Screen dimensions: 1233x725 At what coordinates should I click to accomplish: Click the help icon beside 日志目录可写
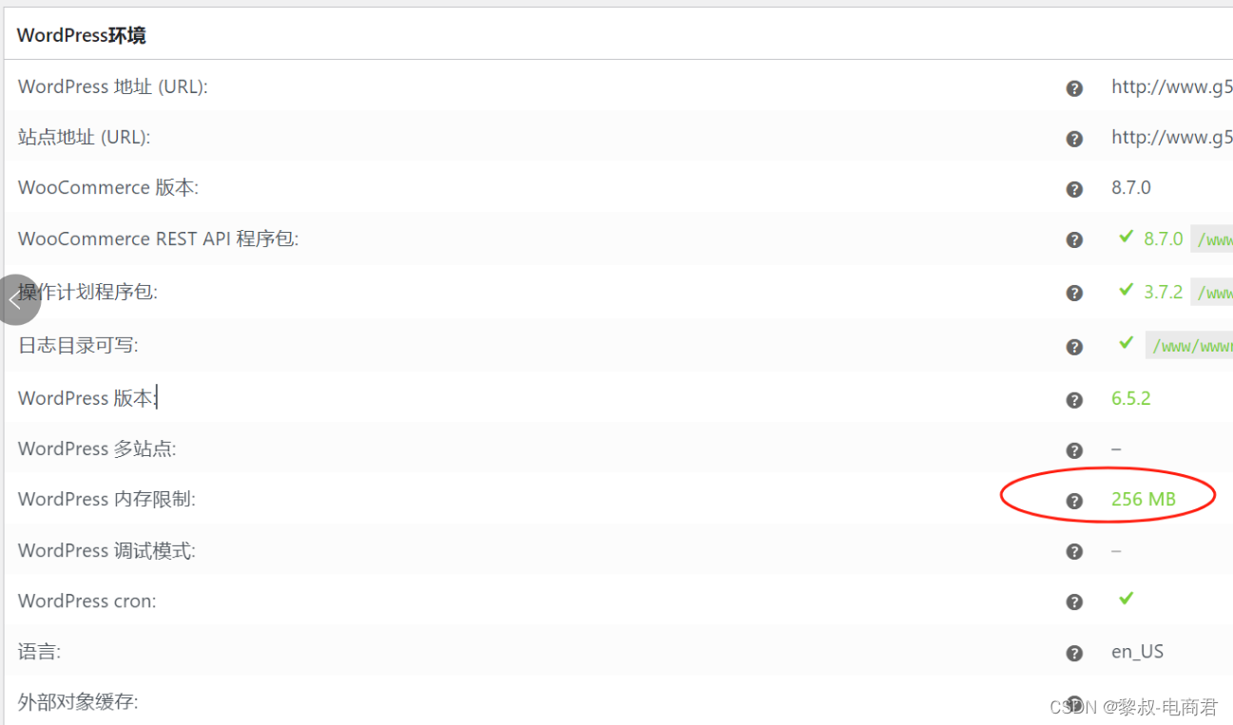click(1074, 347)
